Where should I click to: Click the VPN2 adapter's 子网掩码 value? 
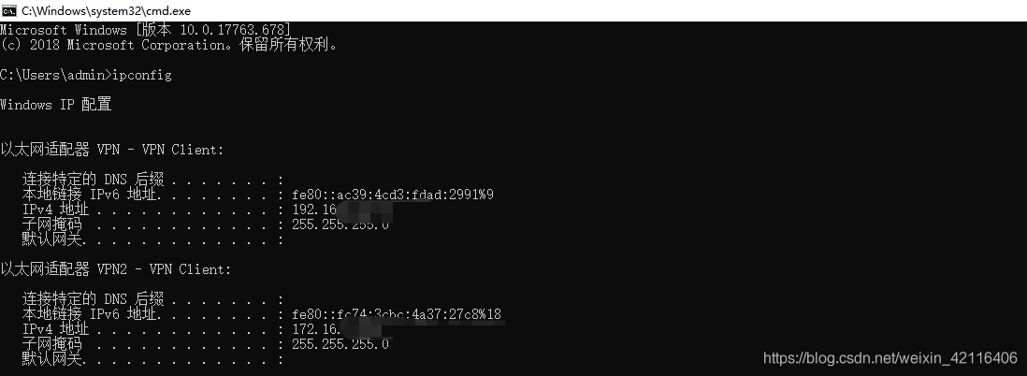point(340,344)
